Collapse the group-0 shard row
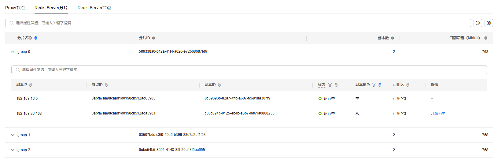This screenshot has width=498, height=161. coord(13,52)
